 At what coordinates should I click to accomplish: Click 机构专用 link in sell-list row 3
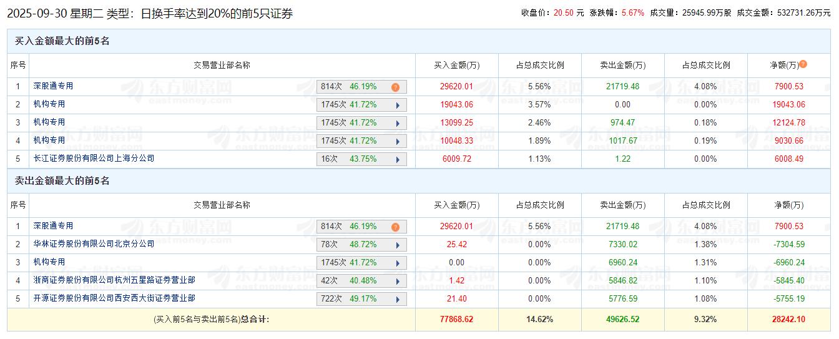coord(49,262)
